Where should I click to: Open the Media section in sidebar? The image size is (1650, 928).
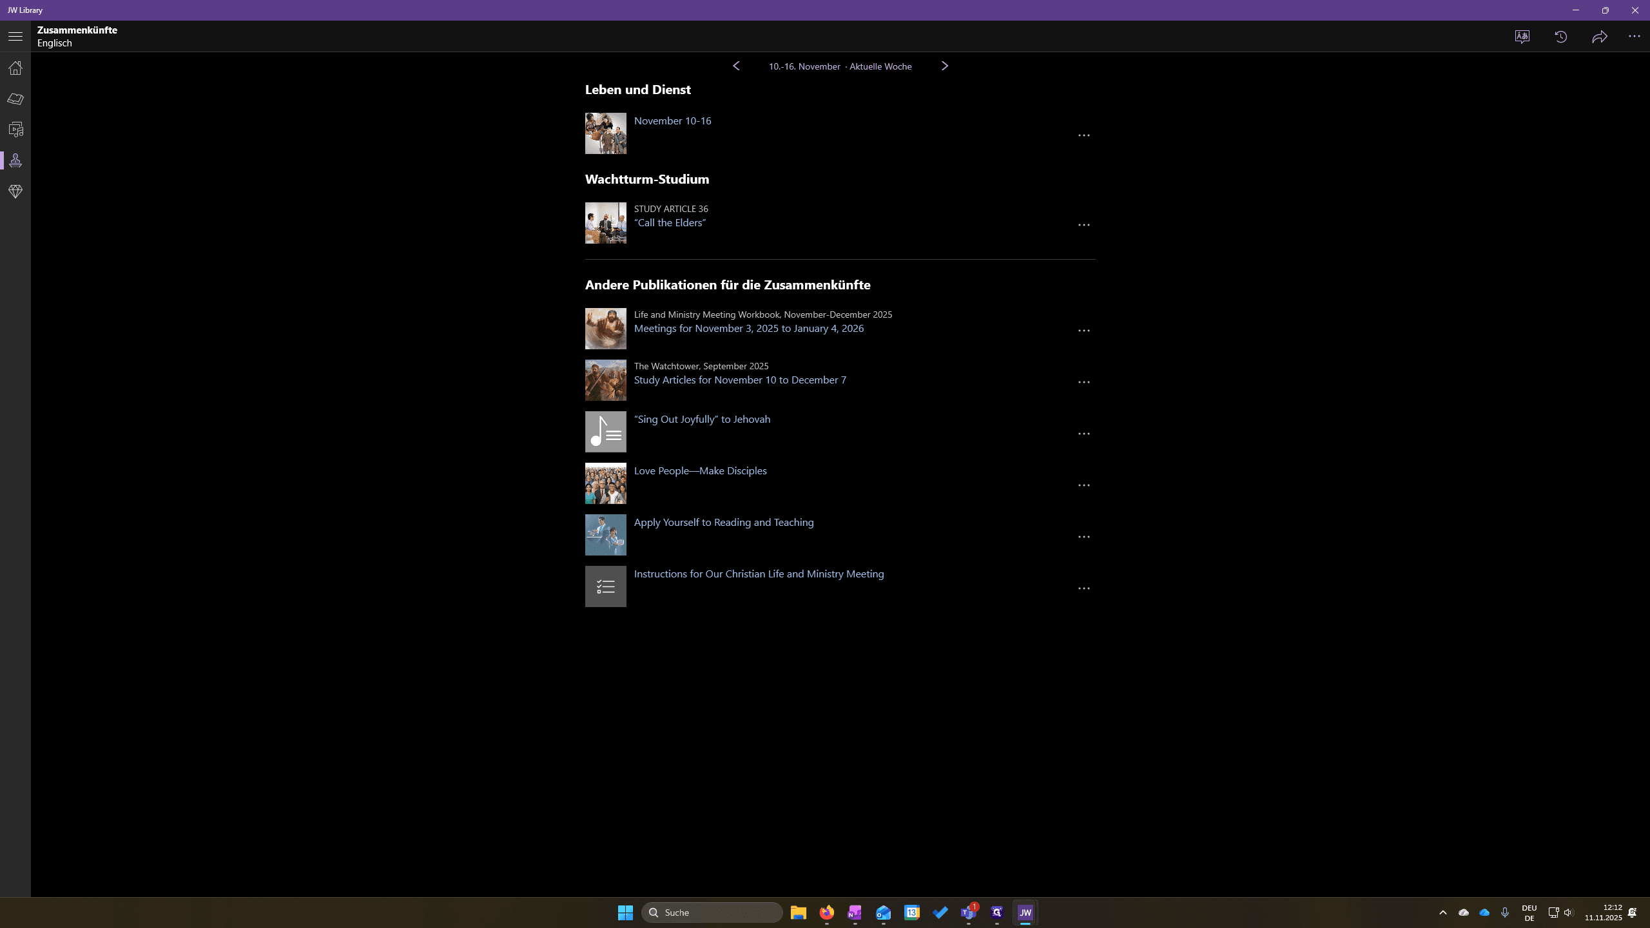[15, 130]
